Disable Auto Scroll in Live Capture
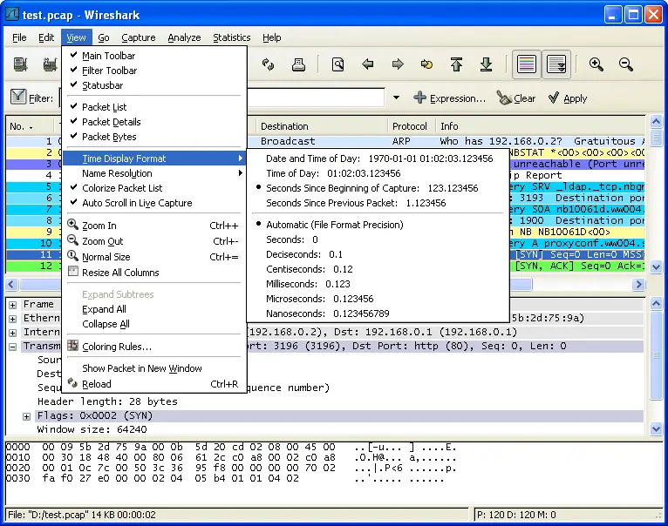This screenshot has width=668, height=526. click(x=136, y=203)
